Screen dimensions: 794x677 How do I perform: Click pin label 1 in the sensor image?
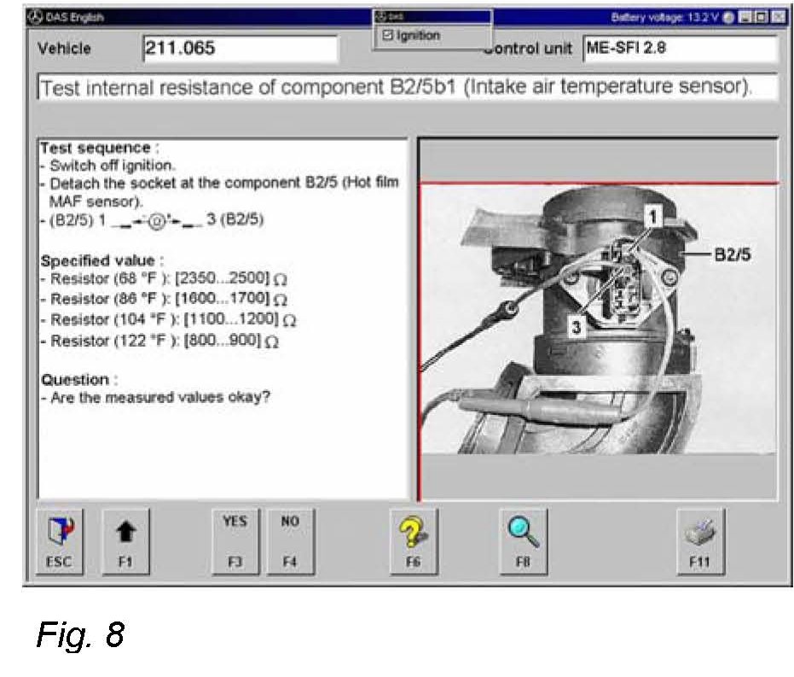[x=653, y=218]
